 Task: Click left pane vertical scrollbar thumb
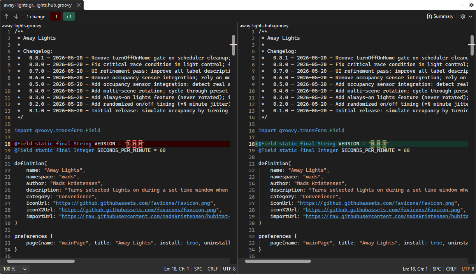point(234,45)
